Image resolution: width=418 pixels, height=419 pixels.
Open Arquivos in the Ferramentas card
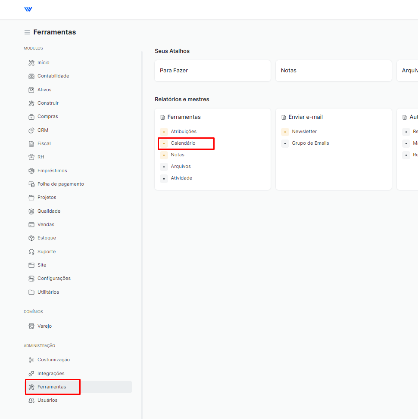181,166
